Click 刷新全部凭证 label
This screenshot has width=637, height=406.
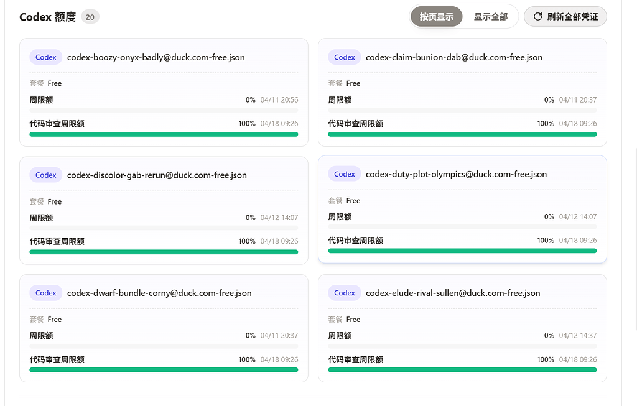point(572,17)
